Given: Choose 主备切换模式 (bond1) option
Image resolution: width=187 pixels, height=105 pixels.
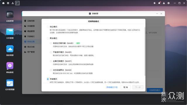Looking at the screenshot, I should point(51,61).
